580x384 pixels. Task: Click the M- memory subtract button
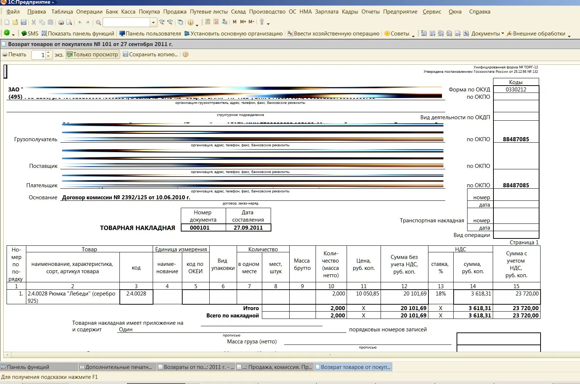click(x=251, y=22)
